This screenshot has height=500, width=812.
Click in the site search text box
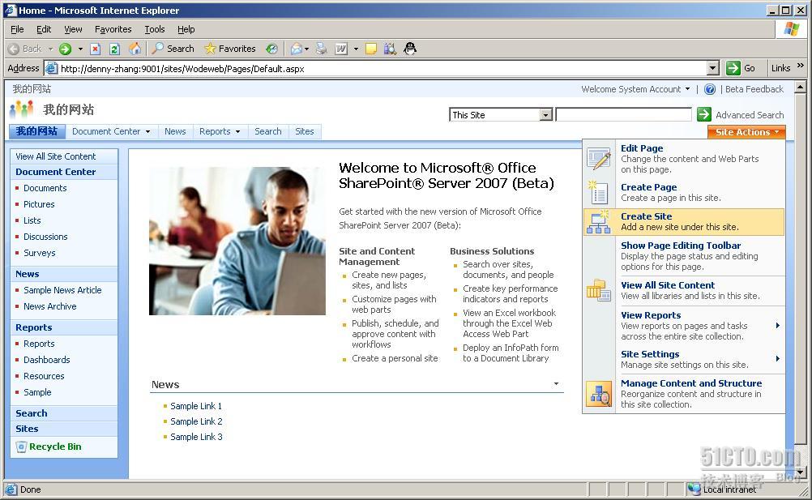[623, 114]
